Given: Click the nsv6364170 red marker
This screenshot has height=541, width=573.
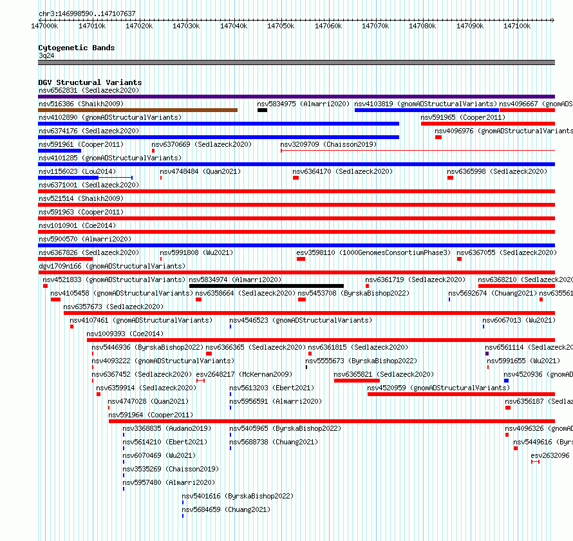Looking at the screenshot, I should tap(296, 178).
